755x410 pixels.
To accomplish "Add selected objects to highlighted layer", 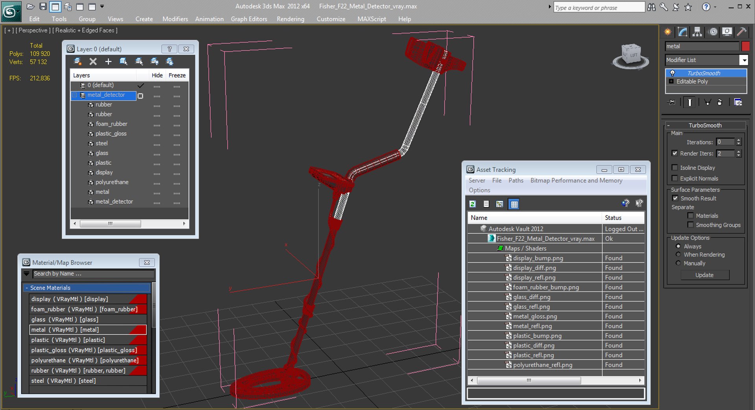I will point(108,61).
